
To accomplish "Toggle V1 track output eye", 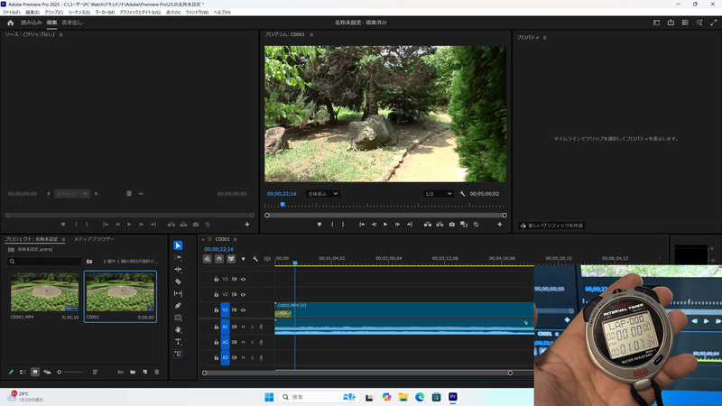I will click(x=243, y=309).
